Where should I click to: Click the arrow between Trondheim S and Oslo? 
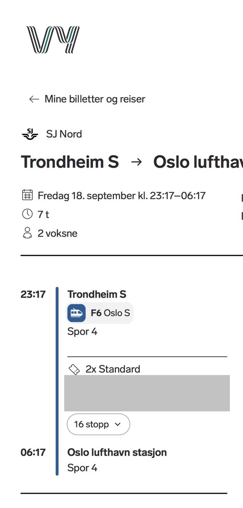pyautogui.click(x=136, y=162)
